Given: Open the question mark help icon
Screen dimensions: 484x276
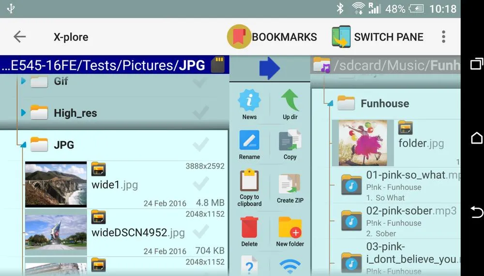Looking at the screenshot, I should pyautogui.click(x=249, y=265).
